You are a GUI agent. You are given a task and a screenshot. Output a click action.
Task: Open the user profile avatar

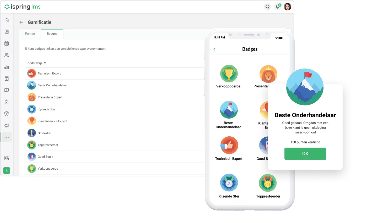click(288, 7)
